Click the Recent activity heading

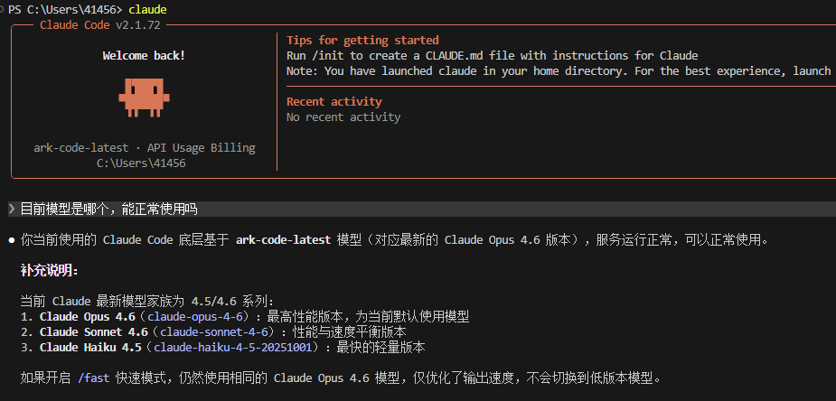coord(334,102)
